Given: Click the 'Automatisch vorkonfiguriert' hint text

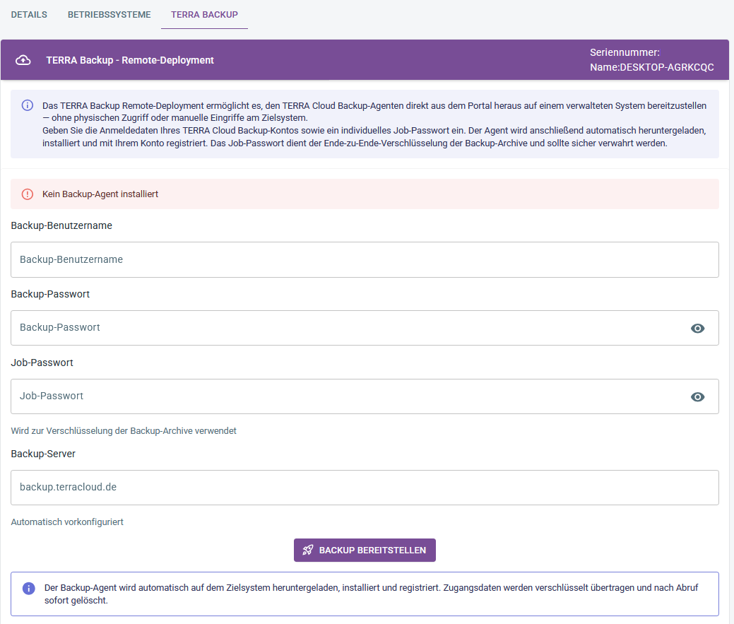Looking at the screenshot, I should [x=67, y=522].
